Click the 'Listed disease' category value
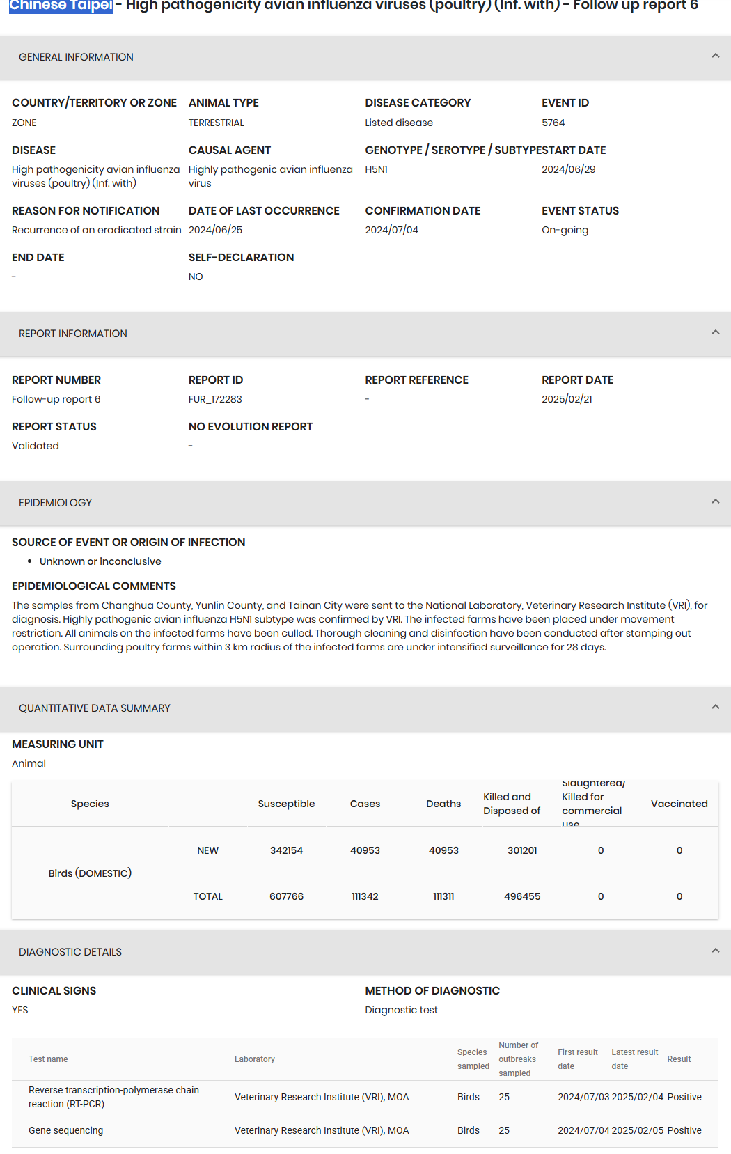Viewport: 731px width, 1154px height. [x=399, y=123]
